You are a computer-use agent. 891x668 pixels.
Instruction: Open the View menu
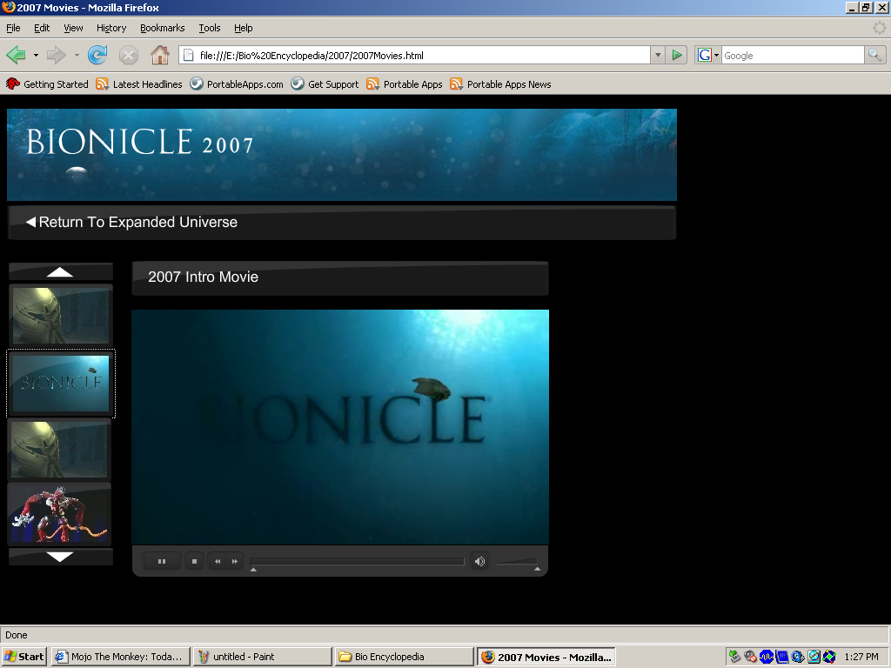73,28
